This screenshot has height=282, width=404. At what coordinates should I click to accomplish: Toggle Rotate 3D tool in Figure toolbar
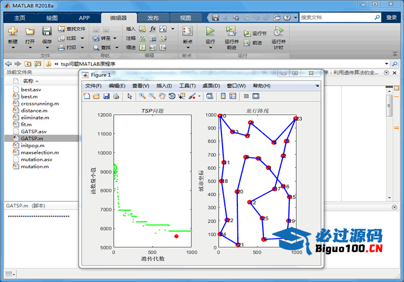(x=172, y=96)
